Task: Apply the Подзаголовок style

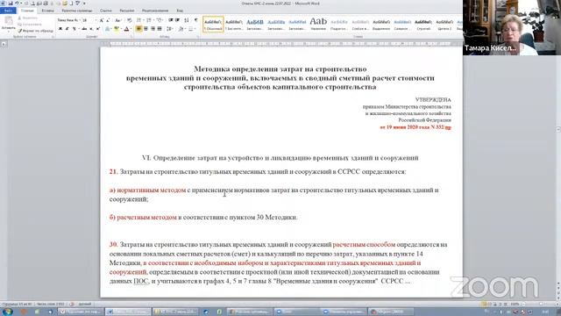Action: 339,25
